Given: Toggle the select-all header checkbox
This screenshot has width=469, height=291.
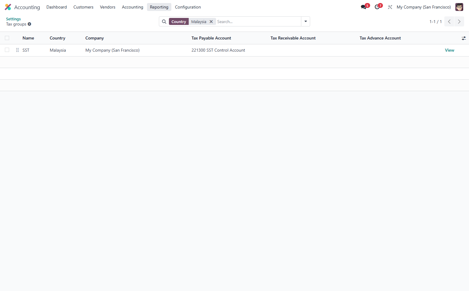Looking at the screenshot, I should (7, 38).
